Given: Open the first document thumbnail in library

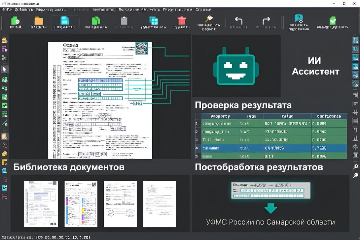Looking at the screenshot, I should click(41, 203).
